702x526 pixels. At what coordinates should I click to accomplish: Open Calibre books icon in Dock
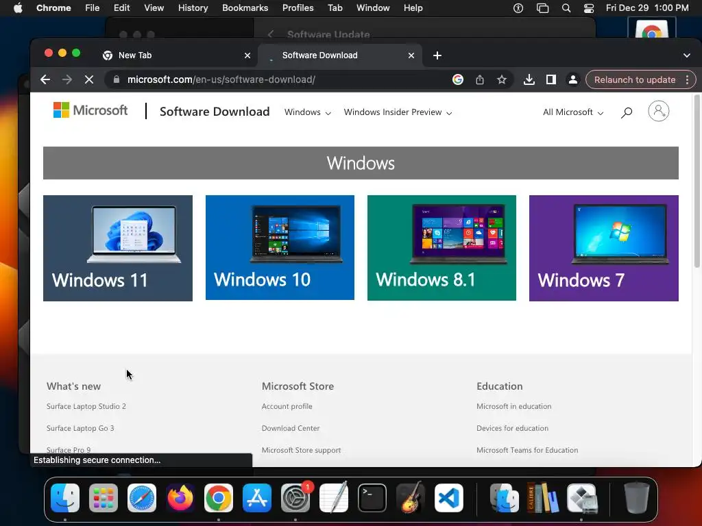pyautogui.click(x=543, y=498)
